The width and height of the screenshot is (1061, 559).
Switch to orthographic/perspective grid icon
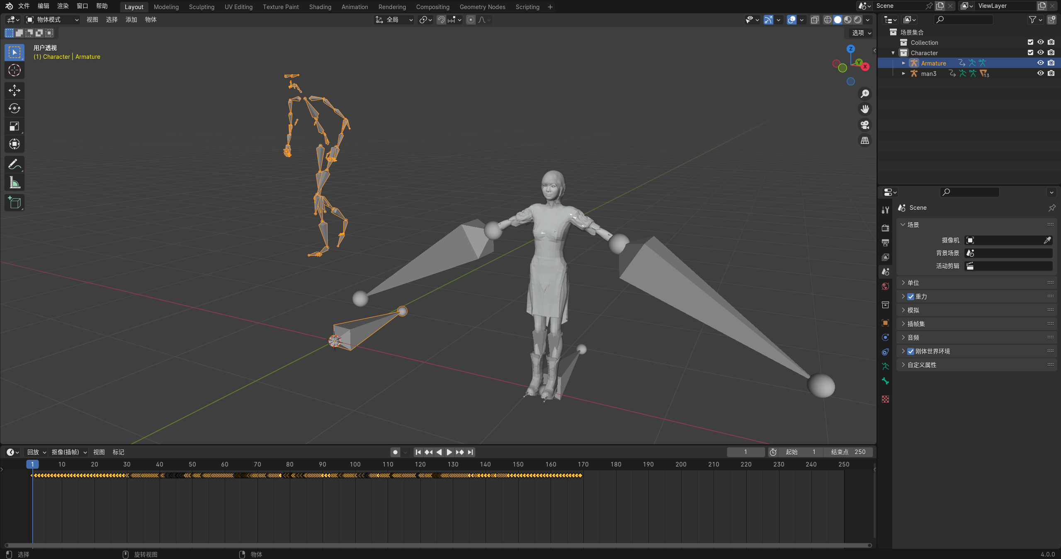pos(865,141)
